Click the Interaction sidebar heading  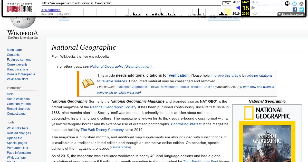coord(14,88)
